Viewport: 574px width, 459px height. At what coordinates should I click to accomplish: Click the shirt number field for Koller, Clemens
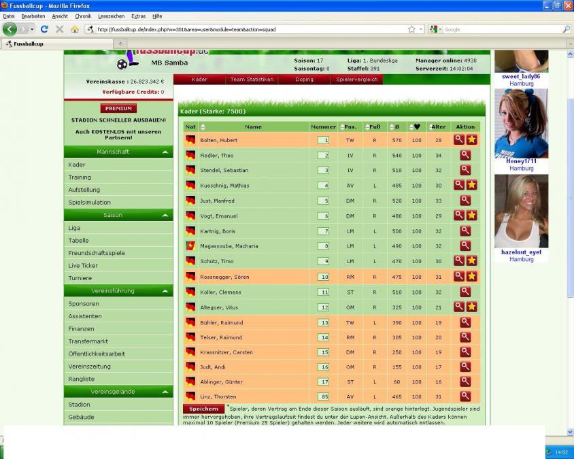tap(324, 292)
